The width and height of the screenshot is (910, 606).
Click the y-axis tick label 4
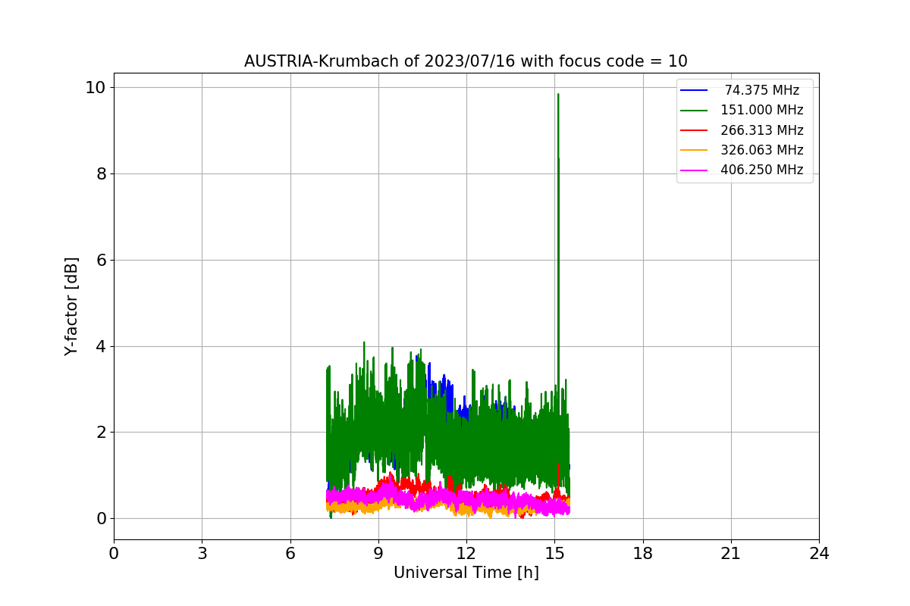pos(100,347)
